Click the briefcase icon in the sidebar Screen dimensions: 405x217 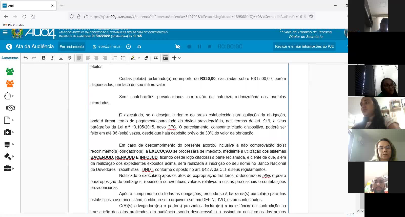[8, 168]
